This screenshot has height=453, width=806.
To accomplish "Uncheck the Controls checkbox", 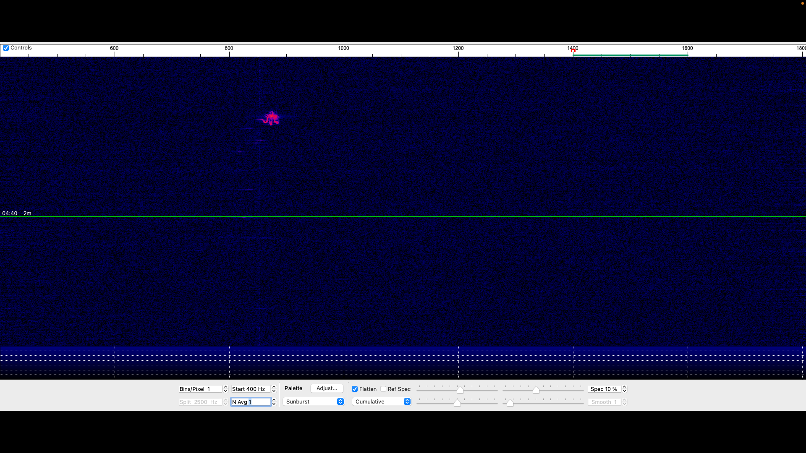I will (6, 48).
